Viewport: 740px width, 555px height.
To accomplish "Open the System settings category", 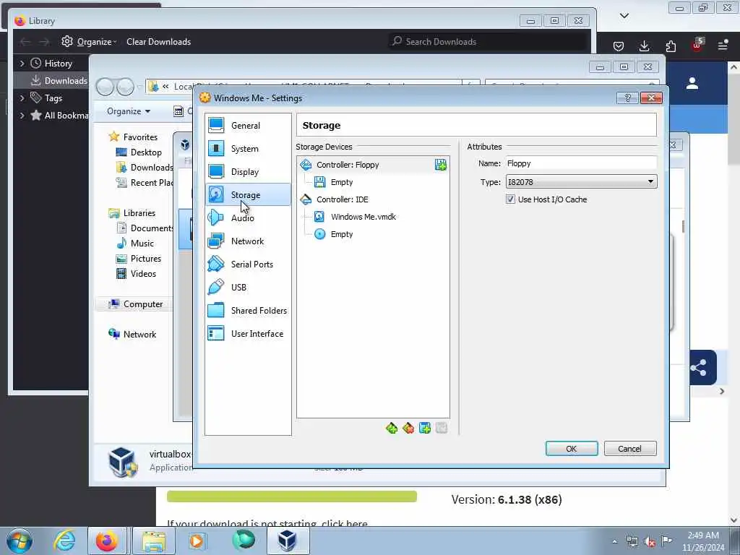I will click(248, 149).
